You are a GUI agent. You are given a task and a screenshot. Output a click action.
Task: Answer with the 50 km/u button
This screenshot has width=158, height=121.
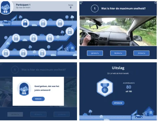[x=95, y=53]
